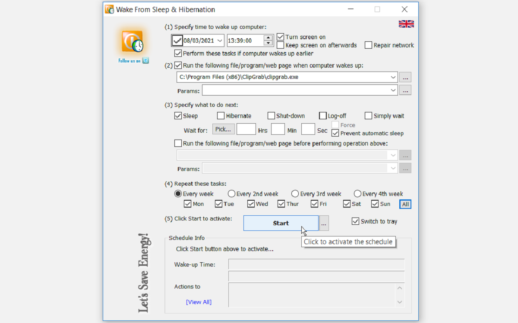Click the orange application clock logo

(x=132, y=42)
